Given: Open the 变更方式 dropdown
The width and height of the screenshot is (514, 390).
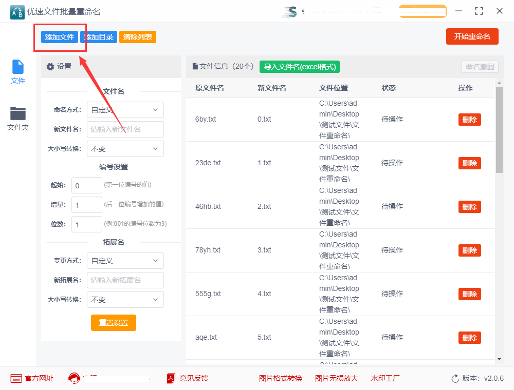Looking at the screenshot, I should pos(125,261).
